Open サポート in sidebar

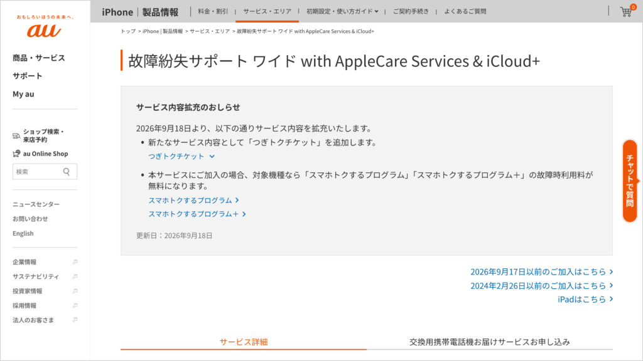click(x=27, y=76)
